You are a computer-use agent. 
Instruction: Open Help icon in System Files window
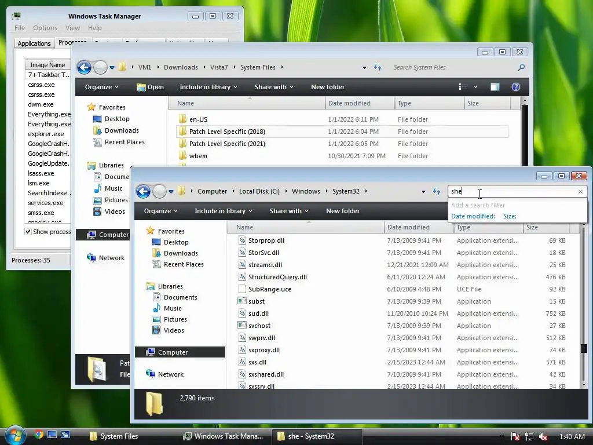point(516,87)
